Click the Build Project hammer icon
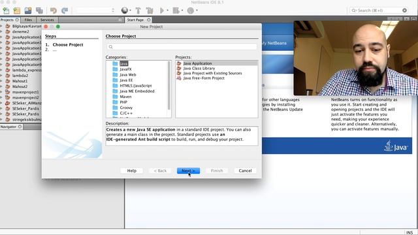This screenshot has height=235, width=418. pos(138,10)
